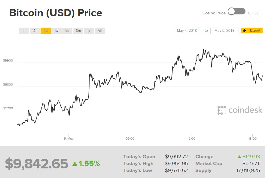Click the $9,842.65 current price
The width and height of the screenshot is (265, 178).
(36, 164)
